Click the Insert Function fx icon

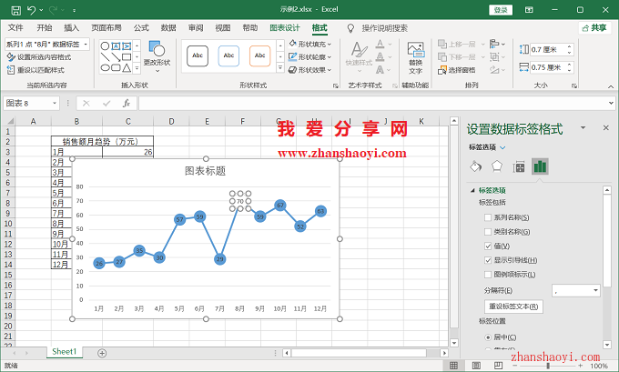pyautogui.click(x=127, y=104)
